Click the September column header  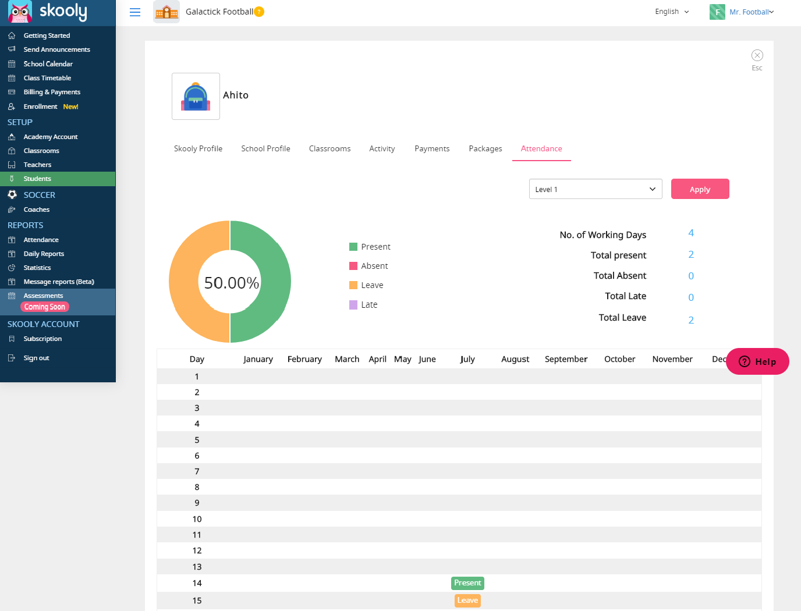click(566, 359)
